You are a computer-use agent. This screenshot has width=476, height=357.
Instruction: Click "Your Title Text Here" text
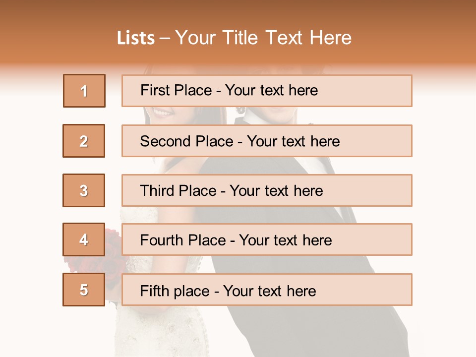point(263,38)
